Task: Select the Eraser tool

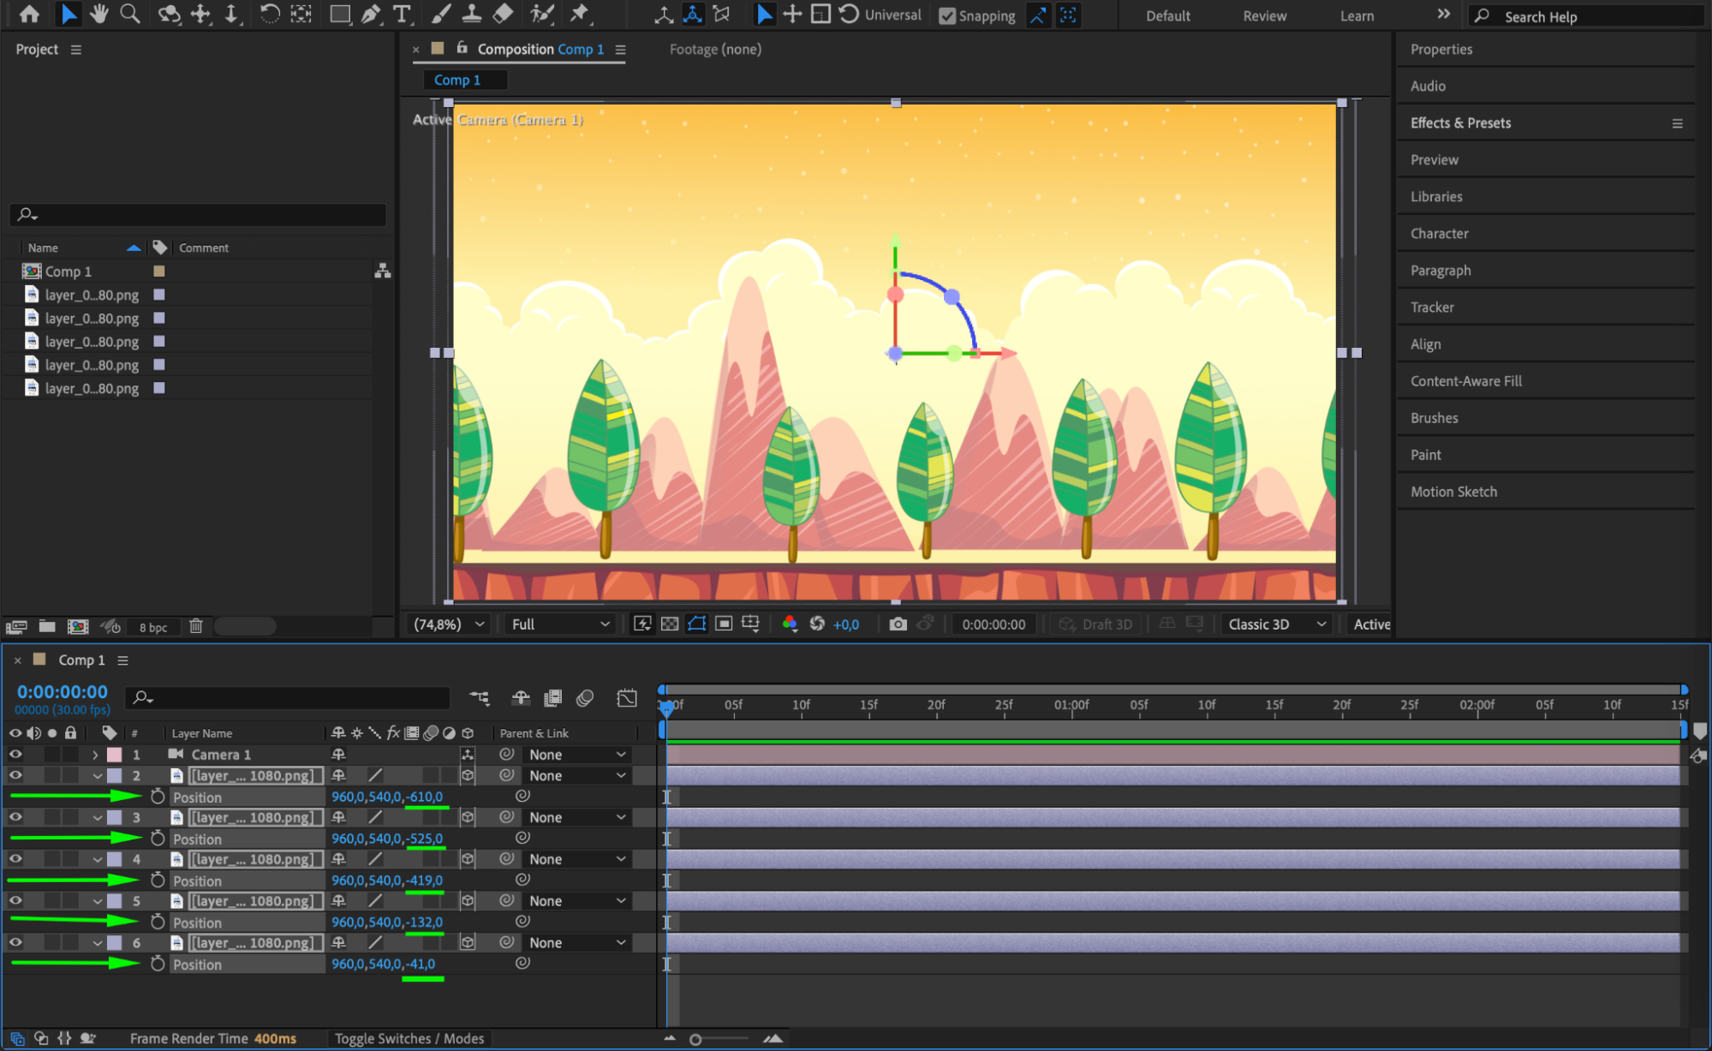Action: [x=503, y=14]
